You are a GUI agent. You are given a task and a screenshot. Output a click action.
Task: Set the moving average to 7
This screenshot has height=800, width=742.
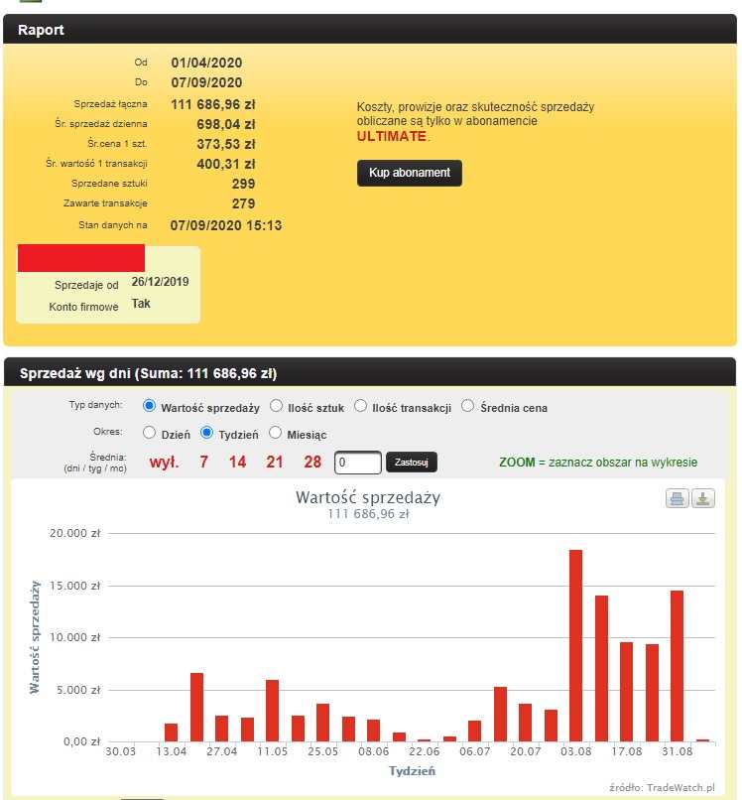click(203, 462)
